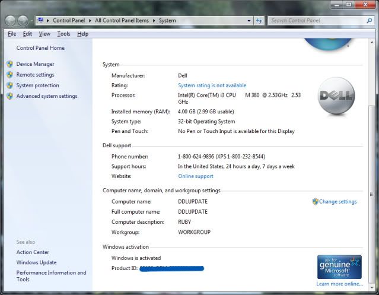Click the Intel Core i3 processor text
Screen dimensions: 379x295
coord(239,99)
